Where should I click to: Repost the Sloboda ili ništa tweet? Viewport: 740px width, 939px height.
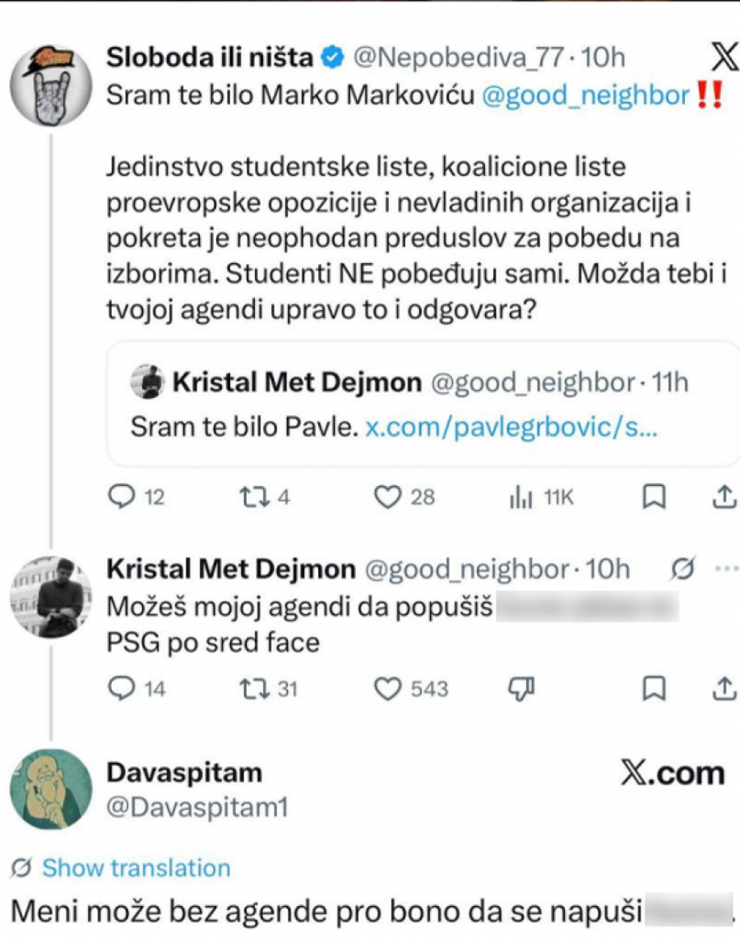pos(249,497)
